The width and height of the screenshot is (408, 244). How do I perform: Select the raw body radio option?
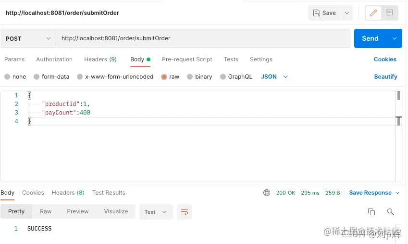(164, 77)
